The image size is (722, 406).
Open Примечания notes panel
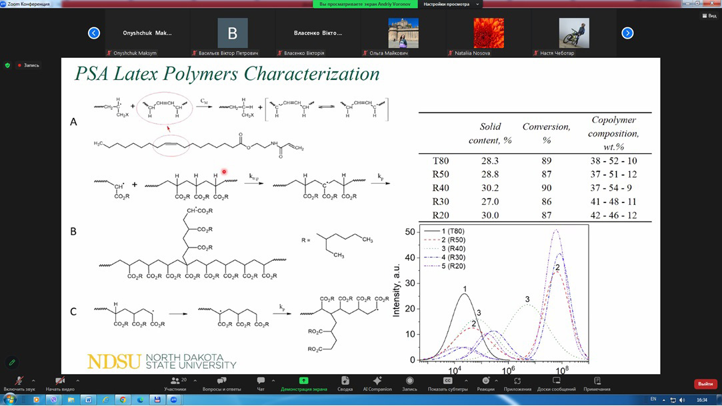[597, 383]
